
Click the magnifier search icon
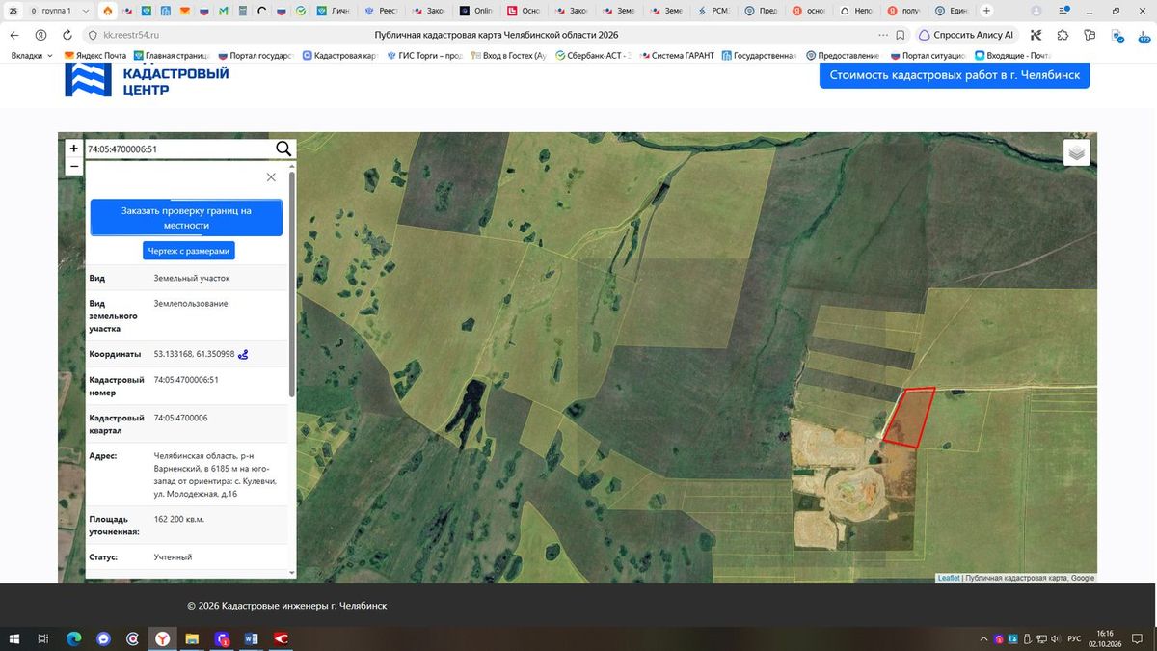click(283, 149)
